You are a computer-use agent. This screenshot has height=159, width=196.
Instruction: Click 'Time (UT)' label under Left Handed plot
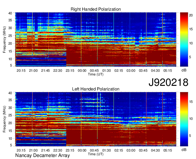pos(96,154)
